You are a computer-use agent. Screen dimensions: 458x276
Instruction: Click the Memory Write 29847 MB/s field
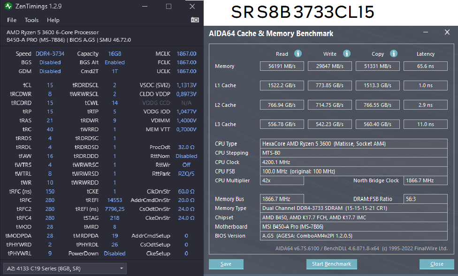pos(330,66)
